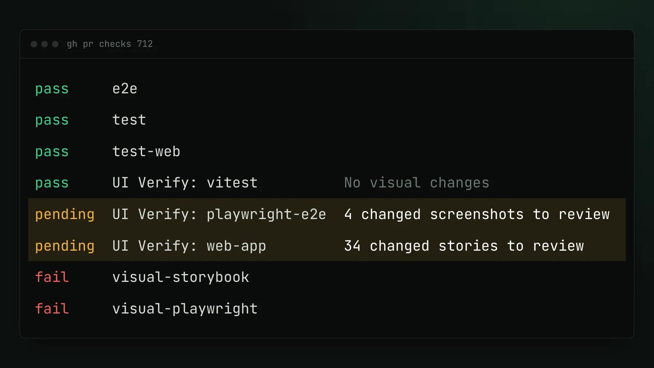Click the 'No visual changes' message
Viewport: 654px width, 368px height.
[417, 183]
